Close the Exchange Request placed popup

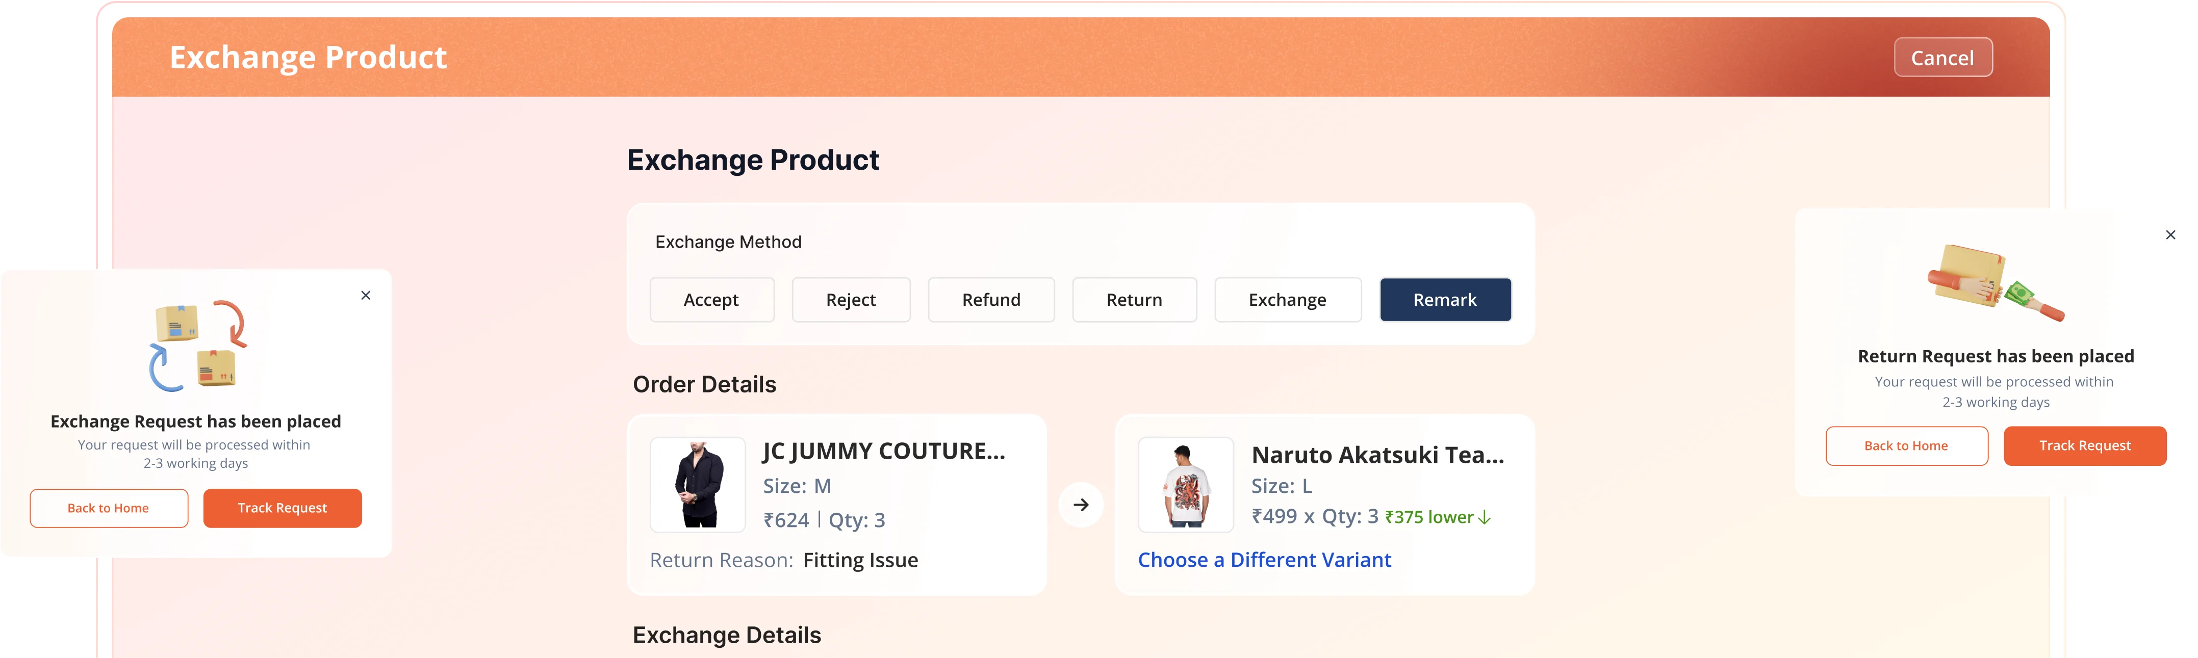366,296
